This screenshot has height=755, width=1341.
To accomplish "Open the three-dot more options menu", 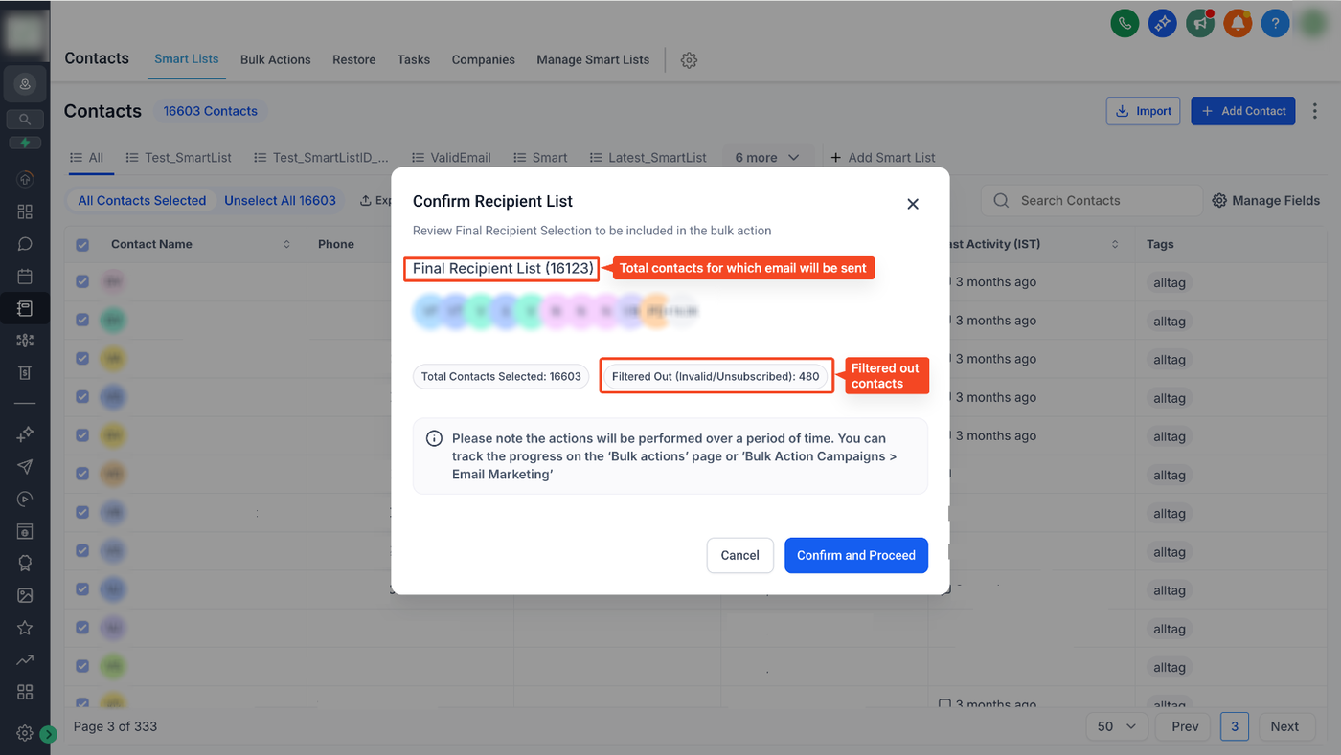I will [x=1315, y=111].
